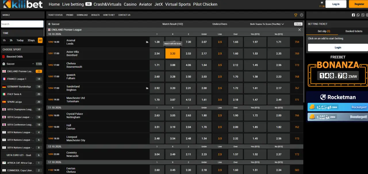368x174 pixels.
Task: Select the Today time filter
Action: [x=20, y=40]
